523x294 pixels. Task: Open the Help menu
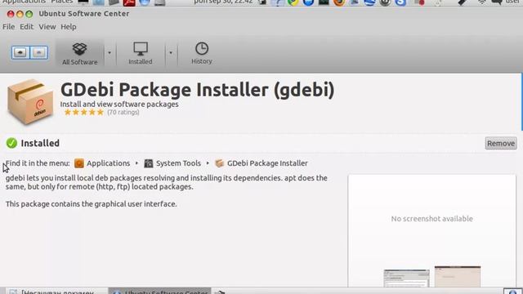pos(69,27)
